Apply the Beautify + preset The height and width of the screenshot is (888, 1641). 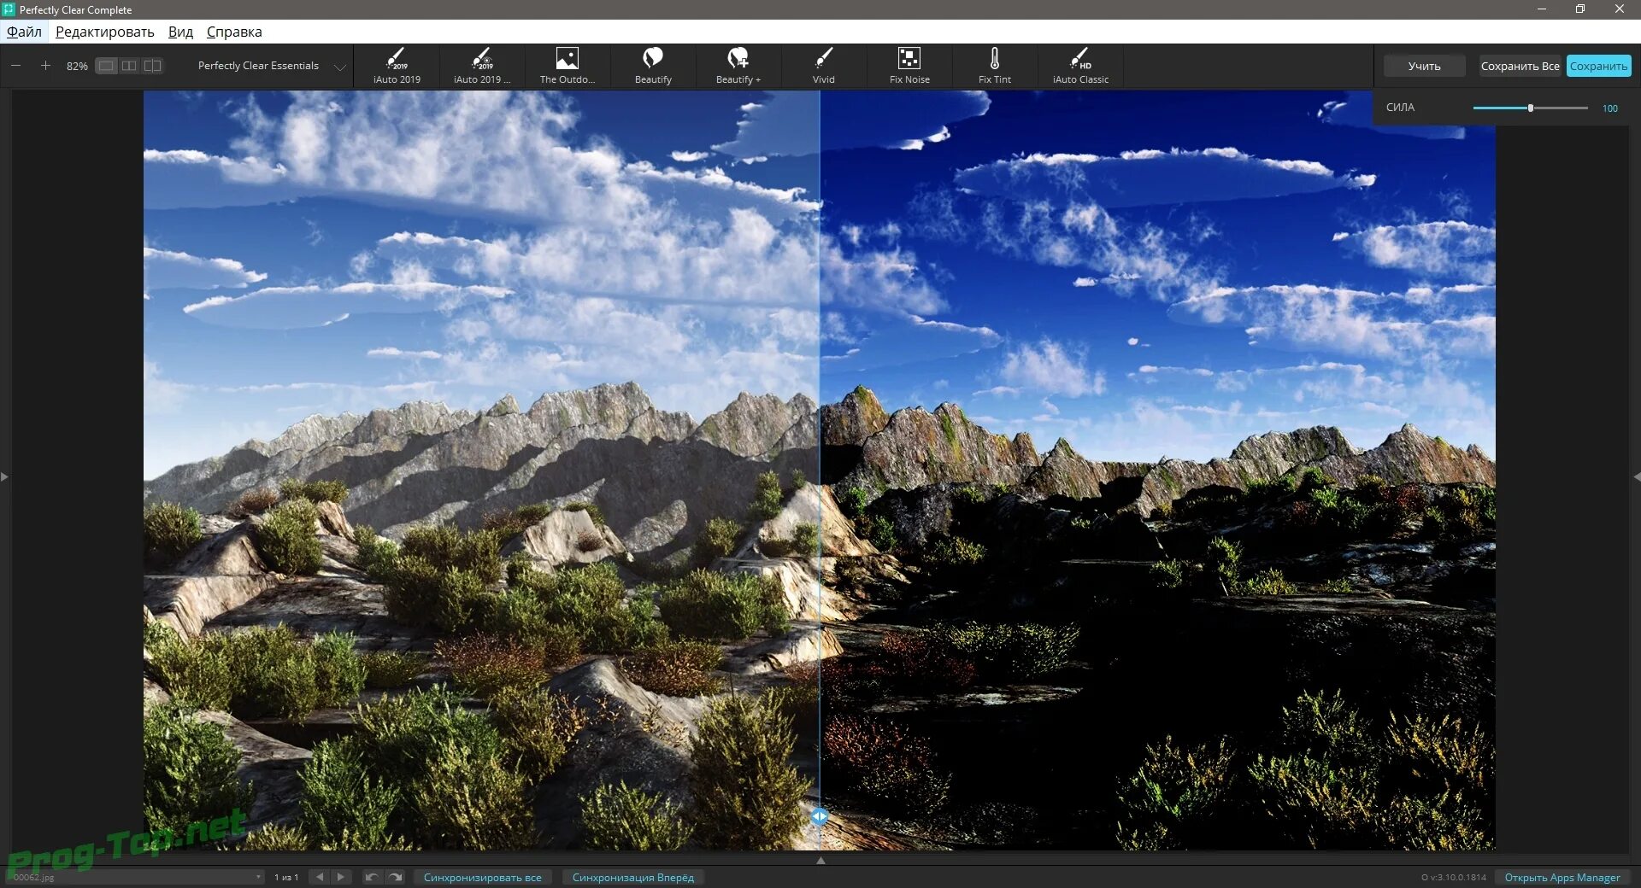click(738, 66)
